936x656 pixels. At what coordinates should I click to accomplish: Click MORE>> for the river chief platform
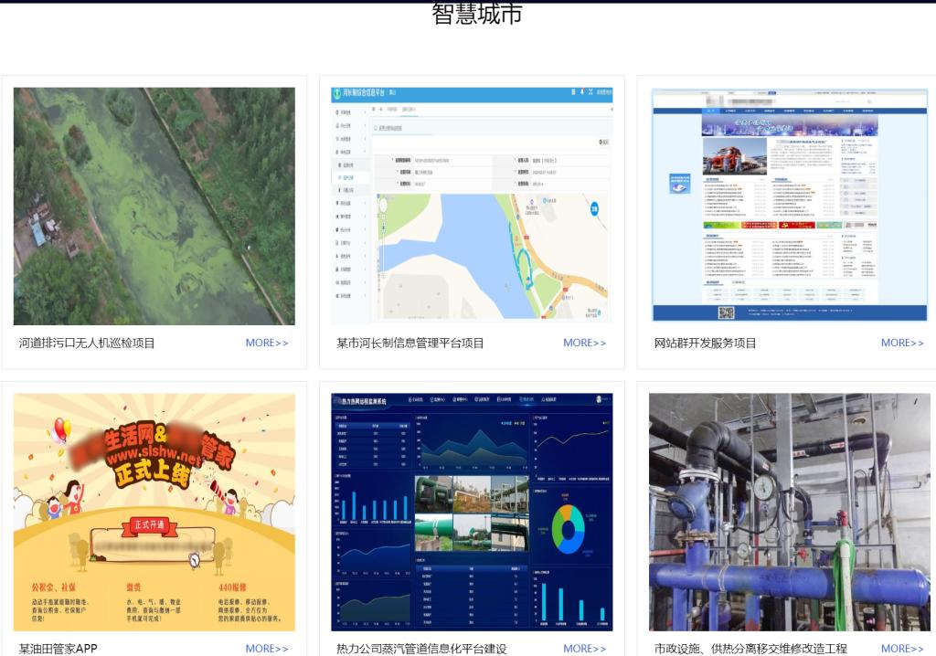(x=585, y=344)
